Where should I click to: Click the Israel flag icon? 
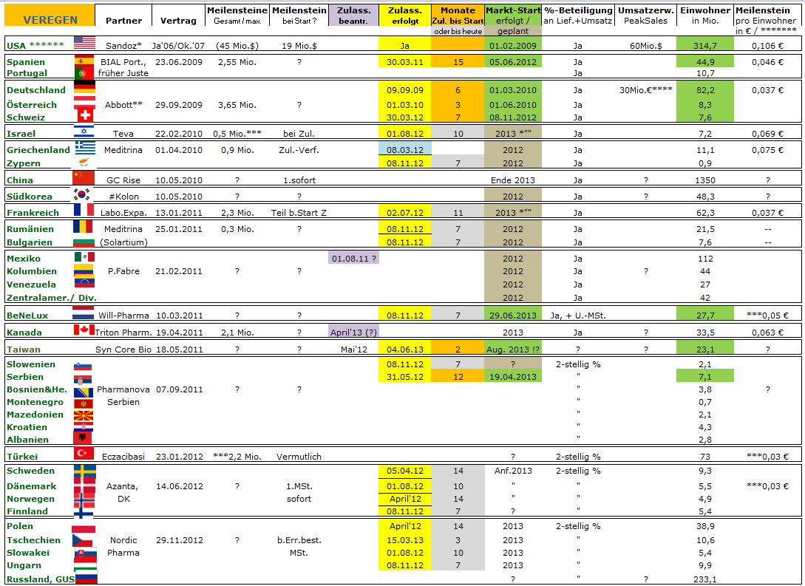[84, 132]
